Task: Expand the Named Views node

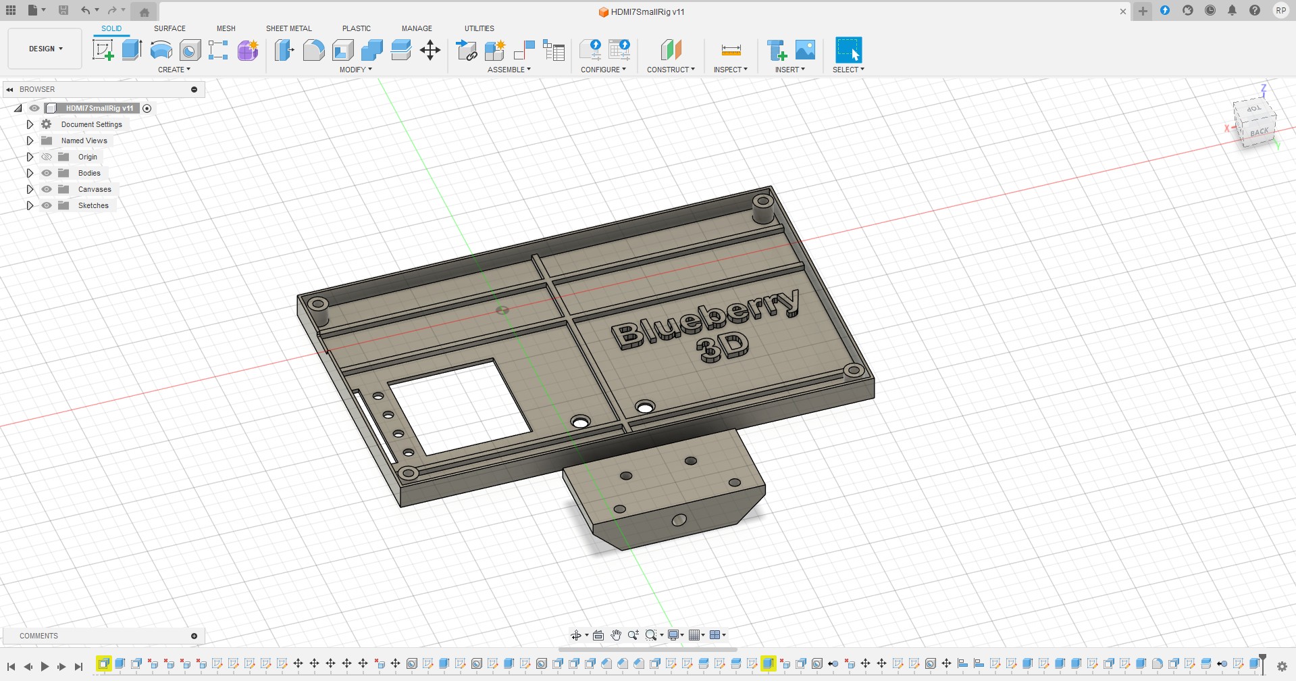Action: (30, 141)
